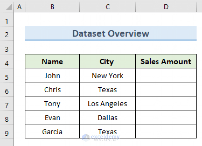Select row 8 header
Viewport: 202px width, 146px height.
pyautogui.click(x=7, y=117)
